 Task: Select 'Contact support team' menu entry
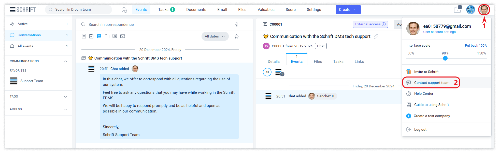point(432,83)
